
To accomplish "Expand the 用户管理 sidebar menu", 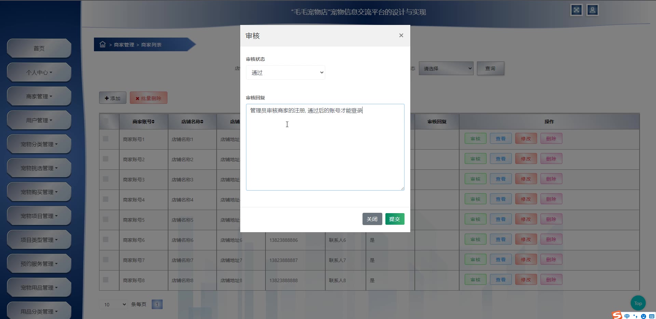I will tap(39, 120).
